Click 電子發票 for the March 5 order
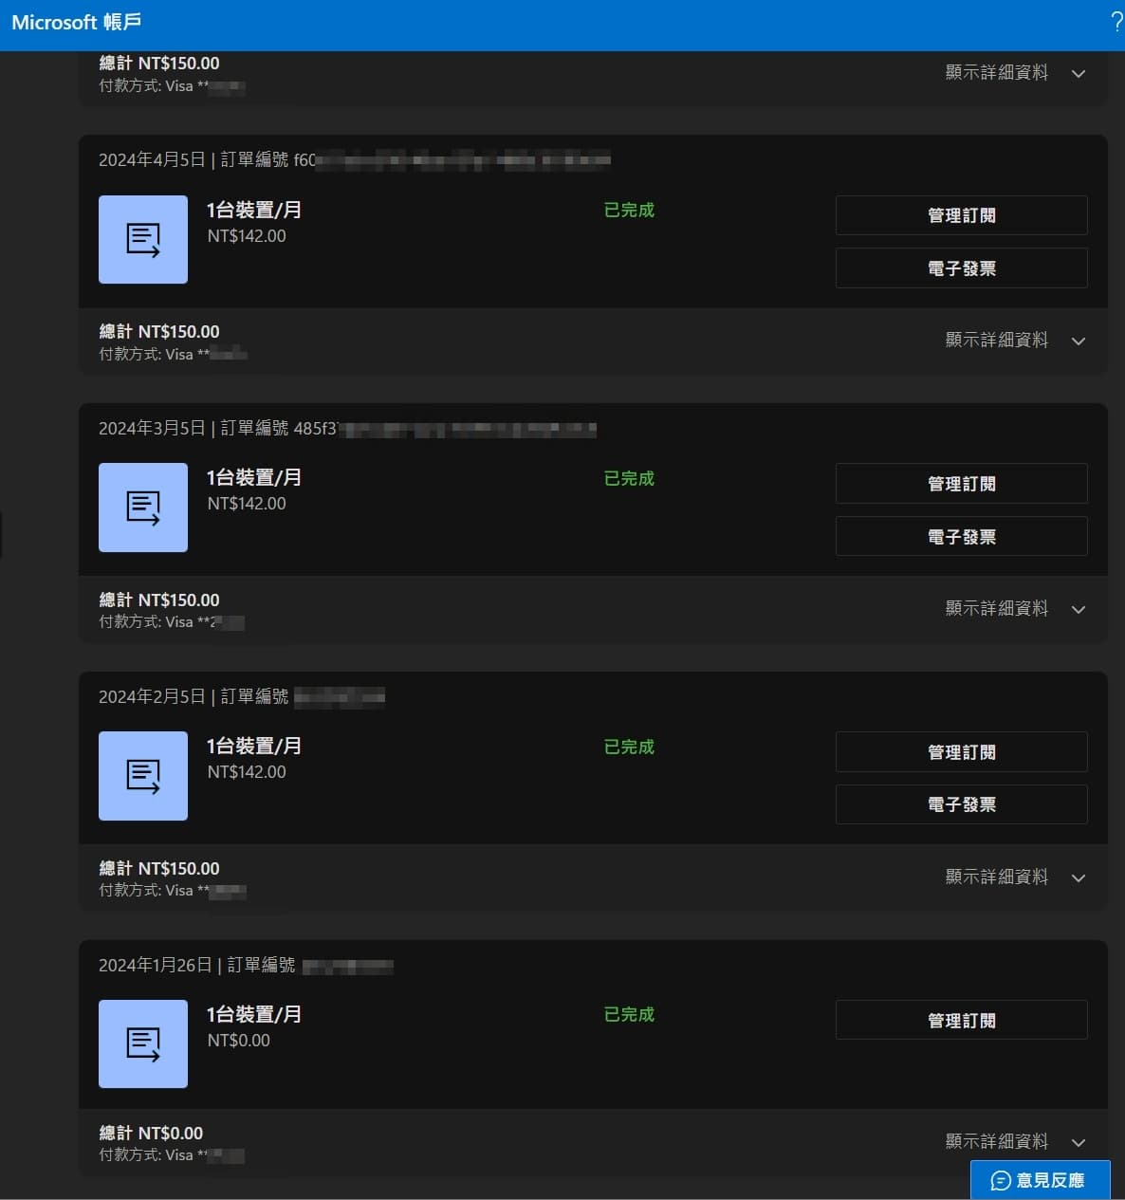Screen dimensions: 1125x1200 [x=961, y=536]
